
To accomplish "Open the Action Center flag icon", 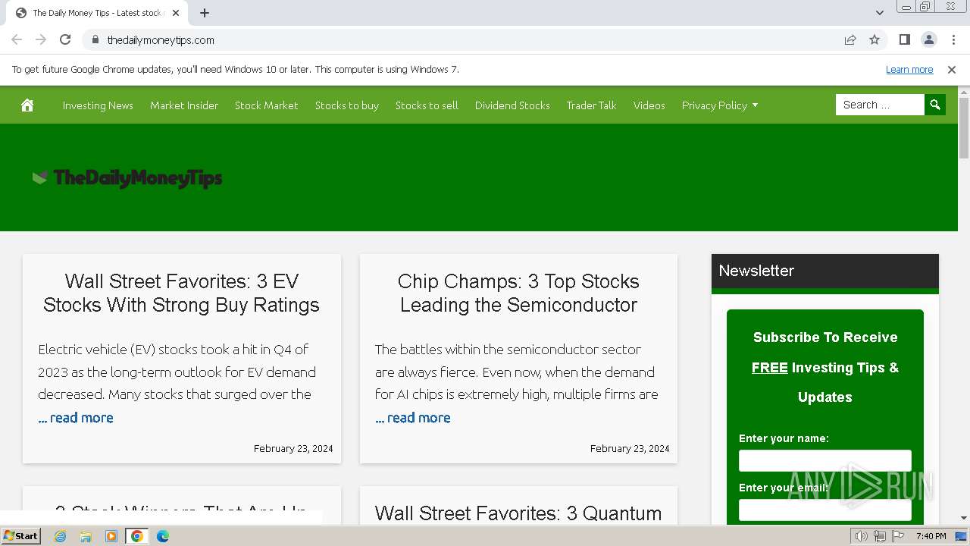I will point(898,536).
